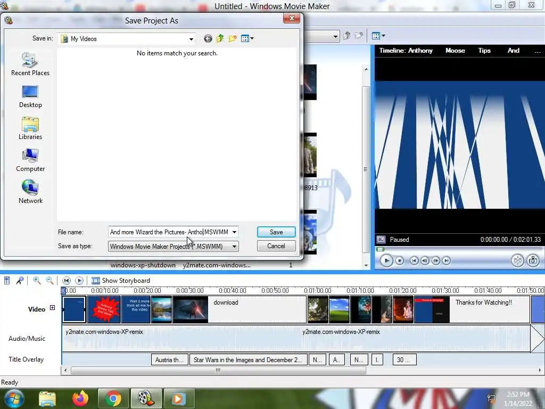The image size is (545, 409).
Task: Open the media player taskbar icon
Action: (x=179, y=398)
